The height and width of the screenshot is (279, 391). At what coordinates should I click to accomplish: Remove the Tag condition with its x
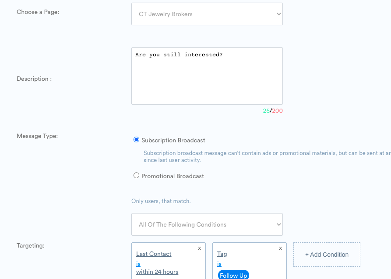(281, 248)
